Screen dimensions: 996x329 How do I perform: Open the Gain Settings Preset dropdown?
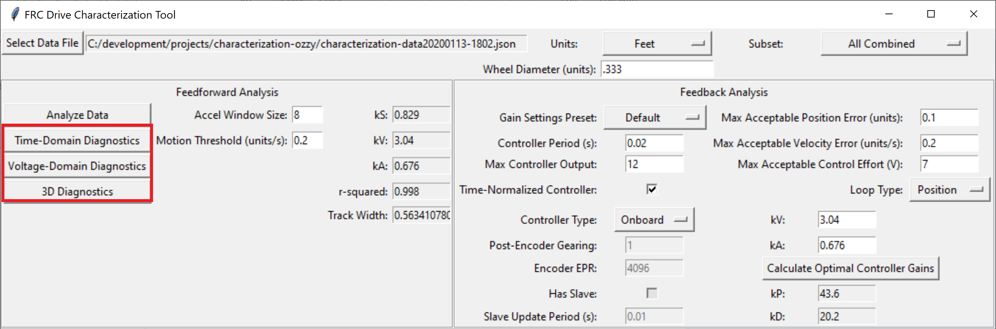[x=654, y=117]
